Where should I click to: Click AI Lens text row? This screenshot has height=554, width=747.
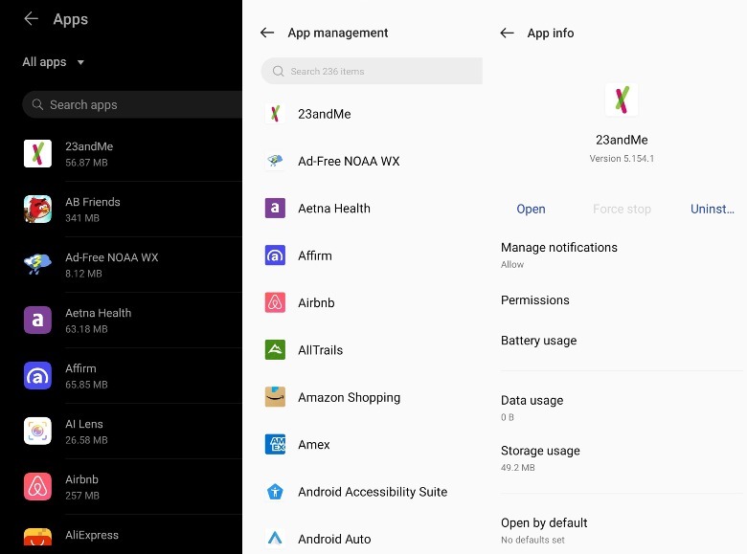click(86, 432)
